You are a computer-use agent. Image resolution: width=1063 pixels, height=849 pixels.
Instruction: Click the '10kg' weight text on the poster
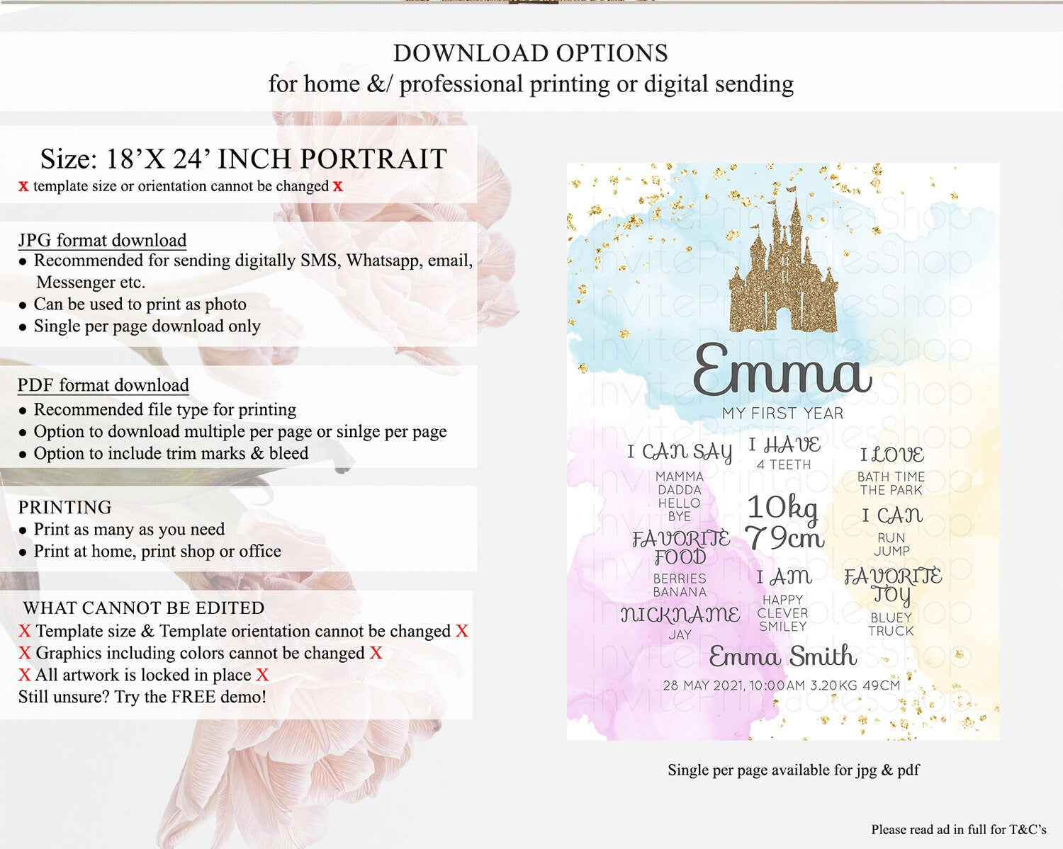(782, 507)
